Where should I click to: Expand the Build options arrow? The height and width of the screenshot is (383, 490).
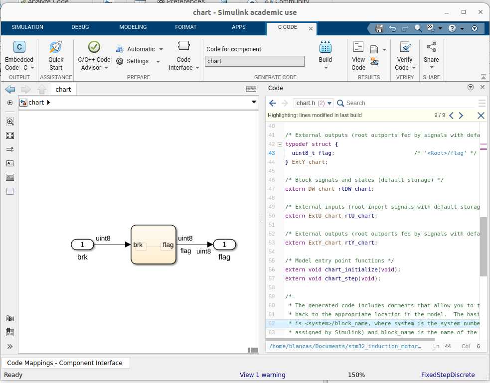tap(326, 68)
